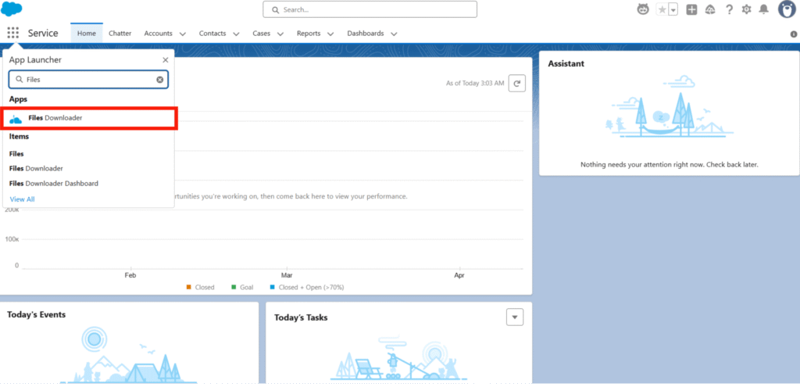
Task: Click the View All link
Action: (23, 199)
